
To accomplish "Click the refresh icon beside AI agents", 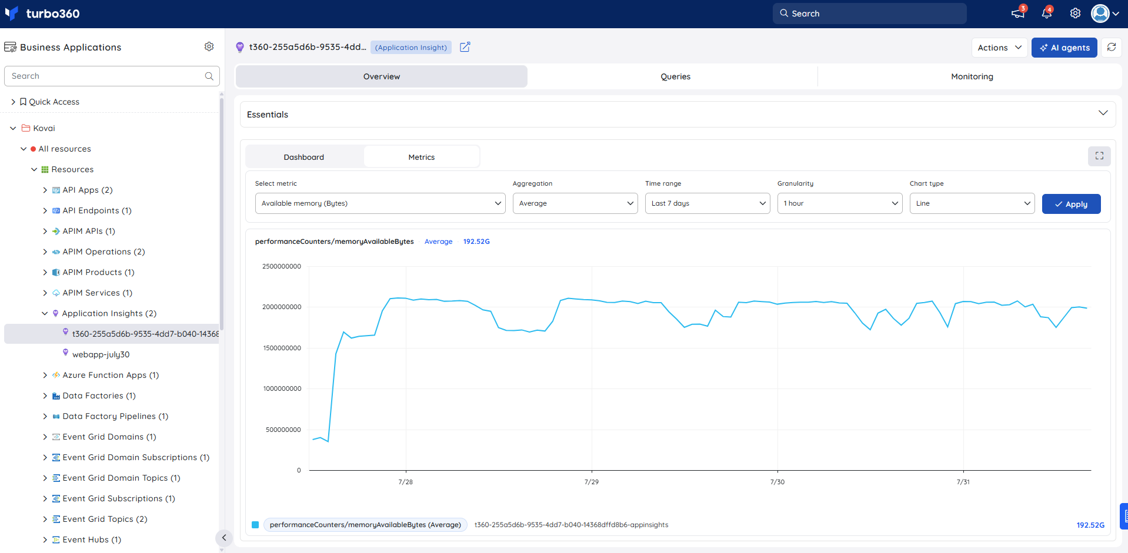I will click(1111, 48).
